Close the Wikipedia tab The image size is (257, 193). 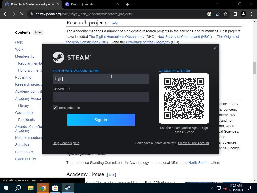tap(58, 4)
